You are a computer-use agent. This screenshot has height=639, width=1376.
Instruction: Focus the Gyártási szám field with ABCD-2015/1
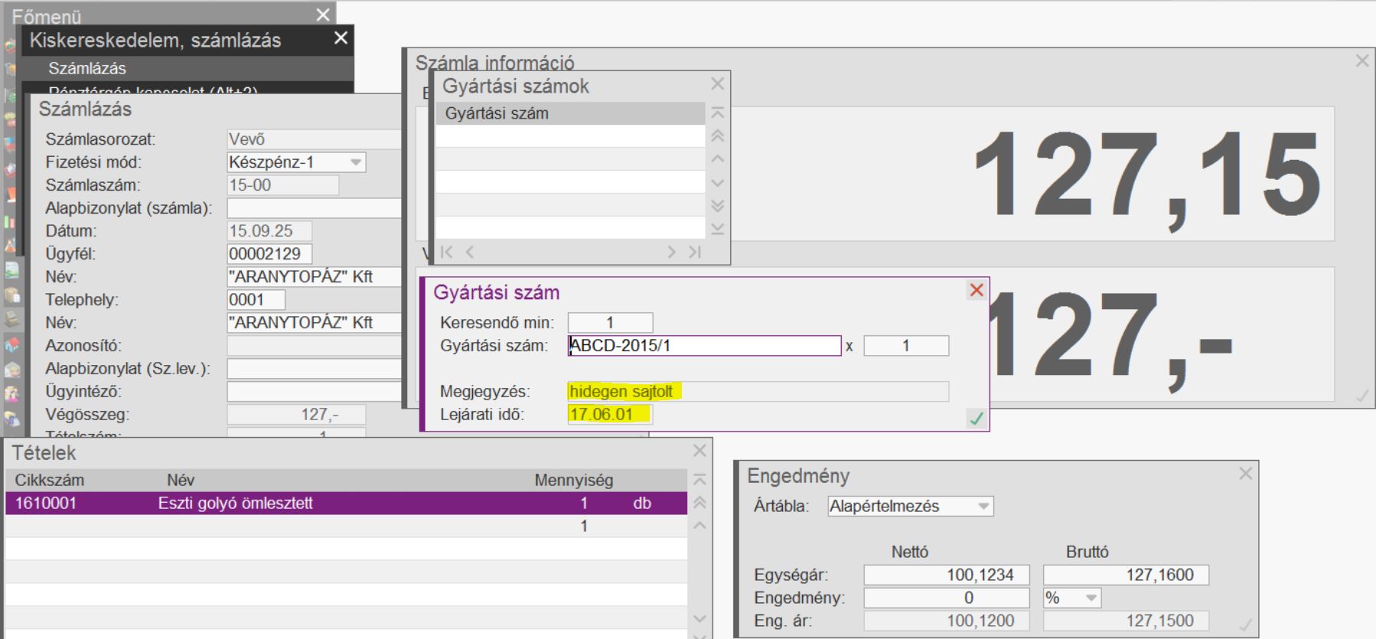pyautogui.click(x=704, y=345)
